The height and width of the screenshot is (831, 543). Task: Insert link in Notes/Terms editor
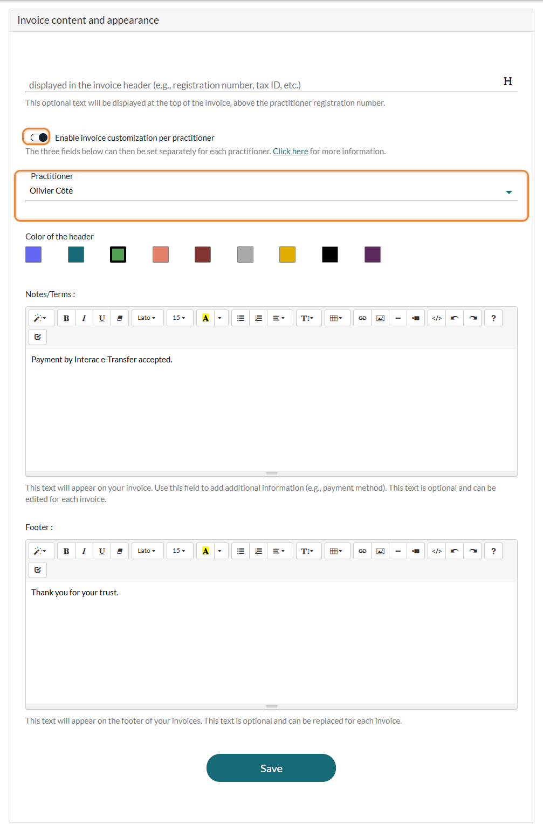(362, 318)
